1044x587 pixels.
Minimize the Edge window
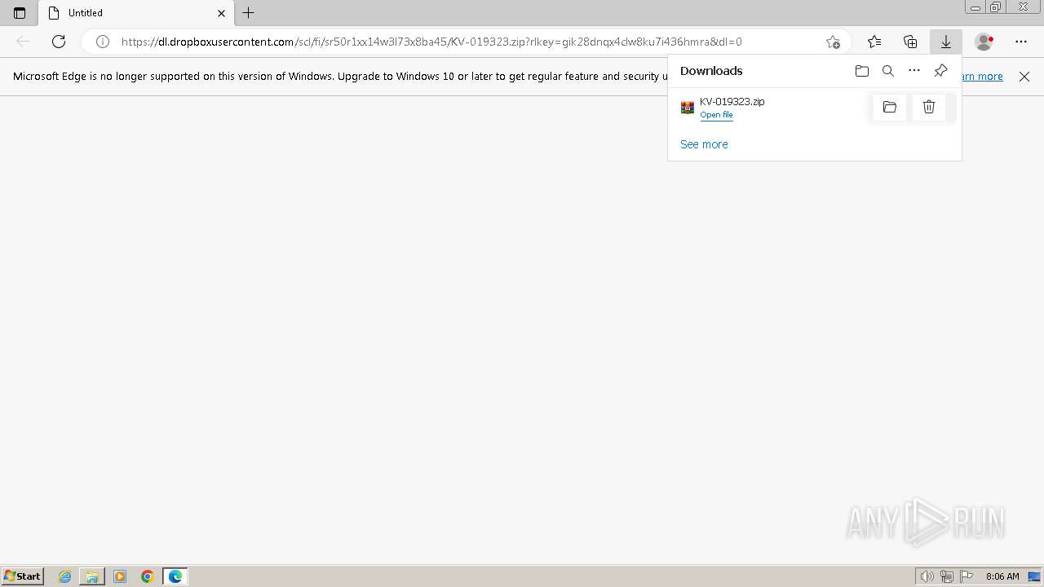point(975,7)
